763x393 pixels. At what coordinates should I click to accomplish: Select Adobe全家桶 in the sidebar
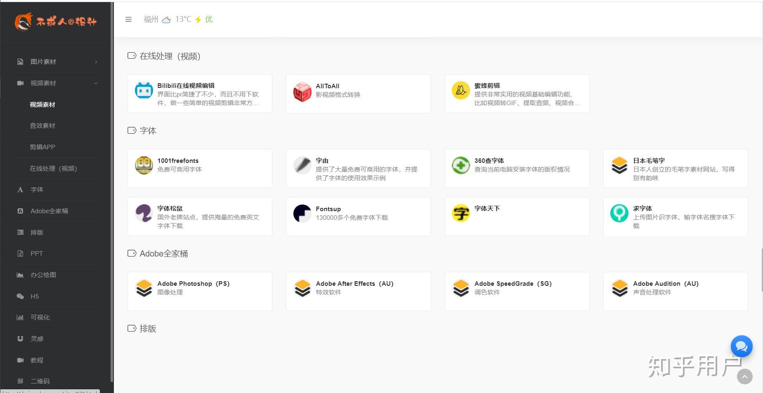(x=50, y=211)
